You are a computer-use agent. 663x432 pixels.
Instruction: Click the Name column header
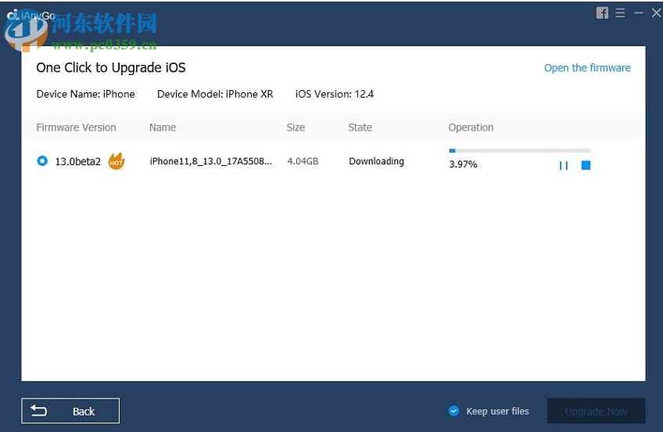point(163,128)
